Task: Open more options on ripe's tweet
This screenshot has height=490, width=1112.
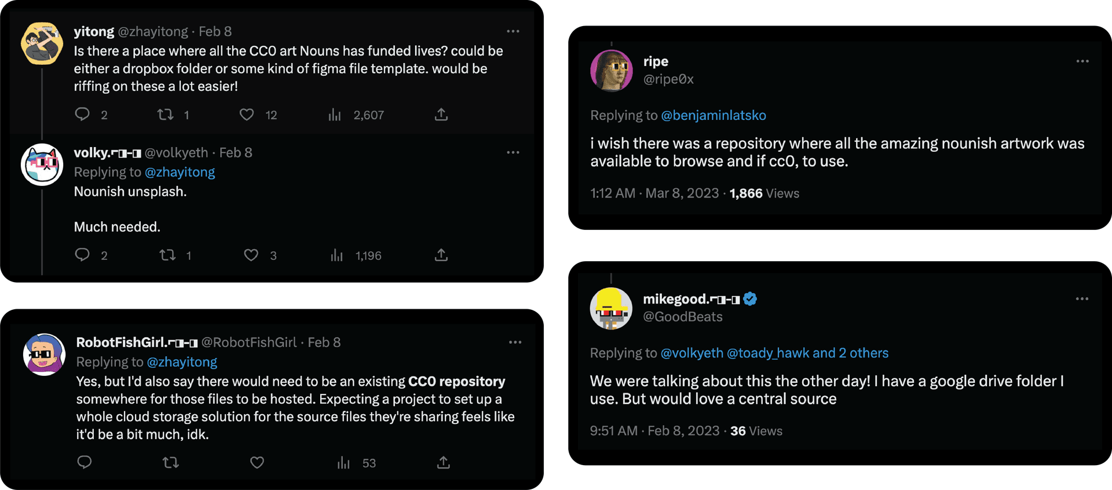Action: [1082, 61]
